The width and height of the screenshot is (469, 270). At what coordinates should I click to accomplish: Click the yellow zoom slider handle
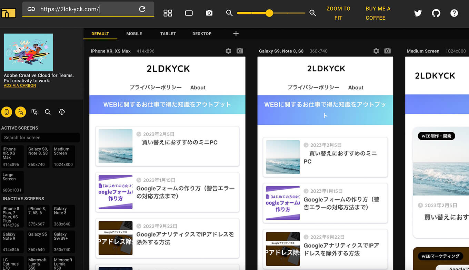coord(269,13)
